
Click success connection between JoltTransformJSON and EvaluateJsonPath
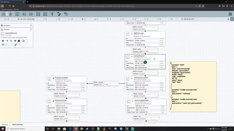[106, 83]
